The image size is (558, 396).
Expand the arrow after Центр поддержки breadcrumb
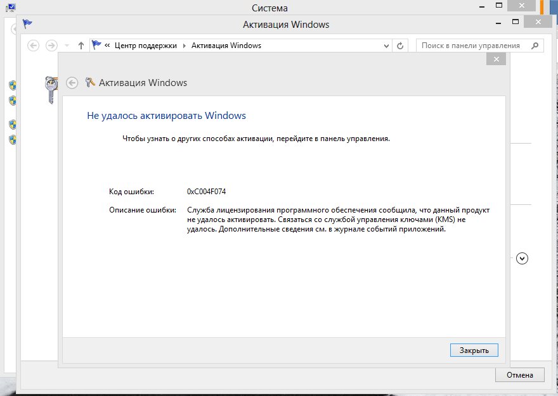coord(185,46)
